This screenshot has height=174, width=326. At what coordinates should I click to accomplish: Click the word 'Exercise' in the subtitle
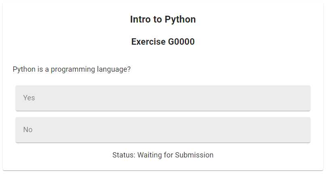tap(148, 42)
